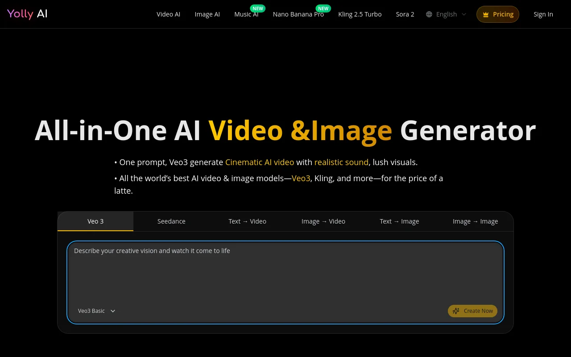
Task: Open Nano Banana Pro link
Action: (x=298, y=14)
